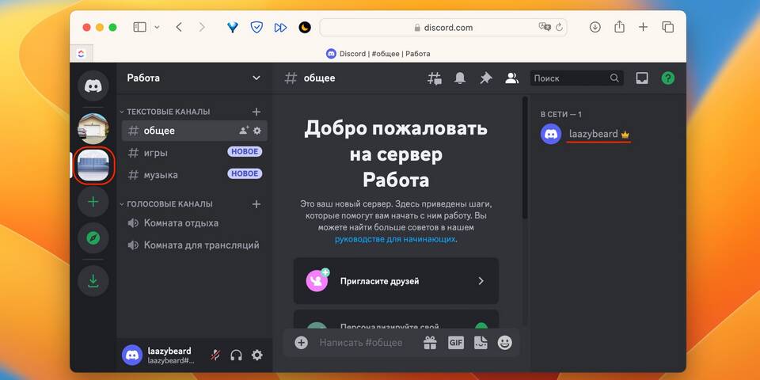Viewport: 760px width, 380px height.
Task: Open the Explore servers compass icon
Action: pyautogui.click(x=93, y=238)
